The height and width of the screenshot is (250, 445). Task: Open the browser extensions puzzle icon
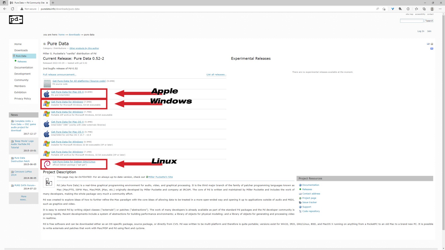[408, 9]
